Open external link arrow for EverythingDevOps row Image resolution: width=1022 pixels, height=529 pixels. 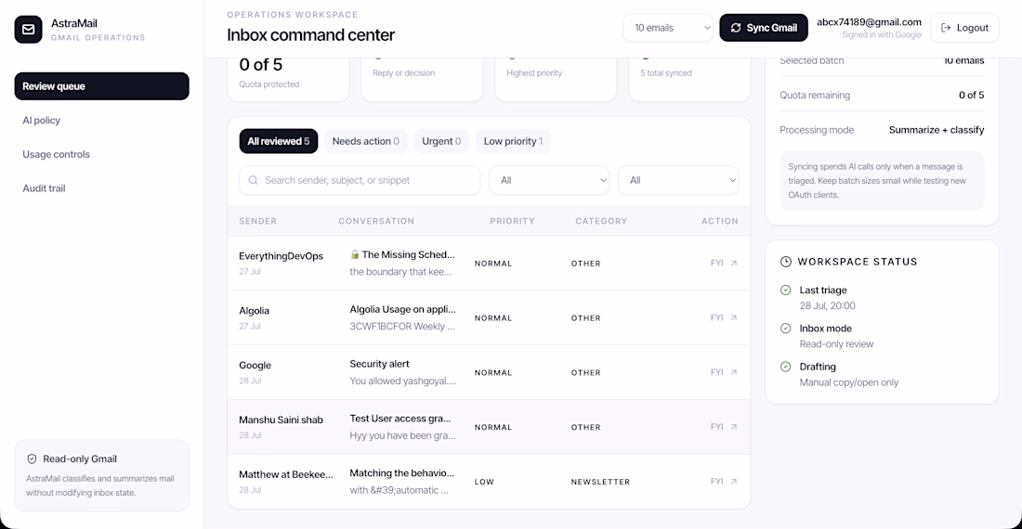point(734,263)
